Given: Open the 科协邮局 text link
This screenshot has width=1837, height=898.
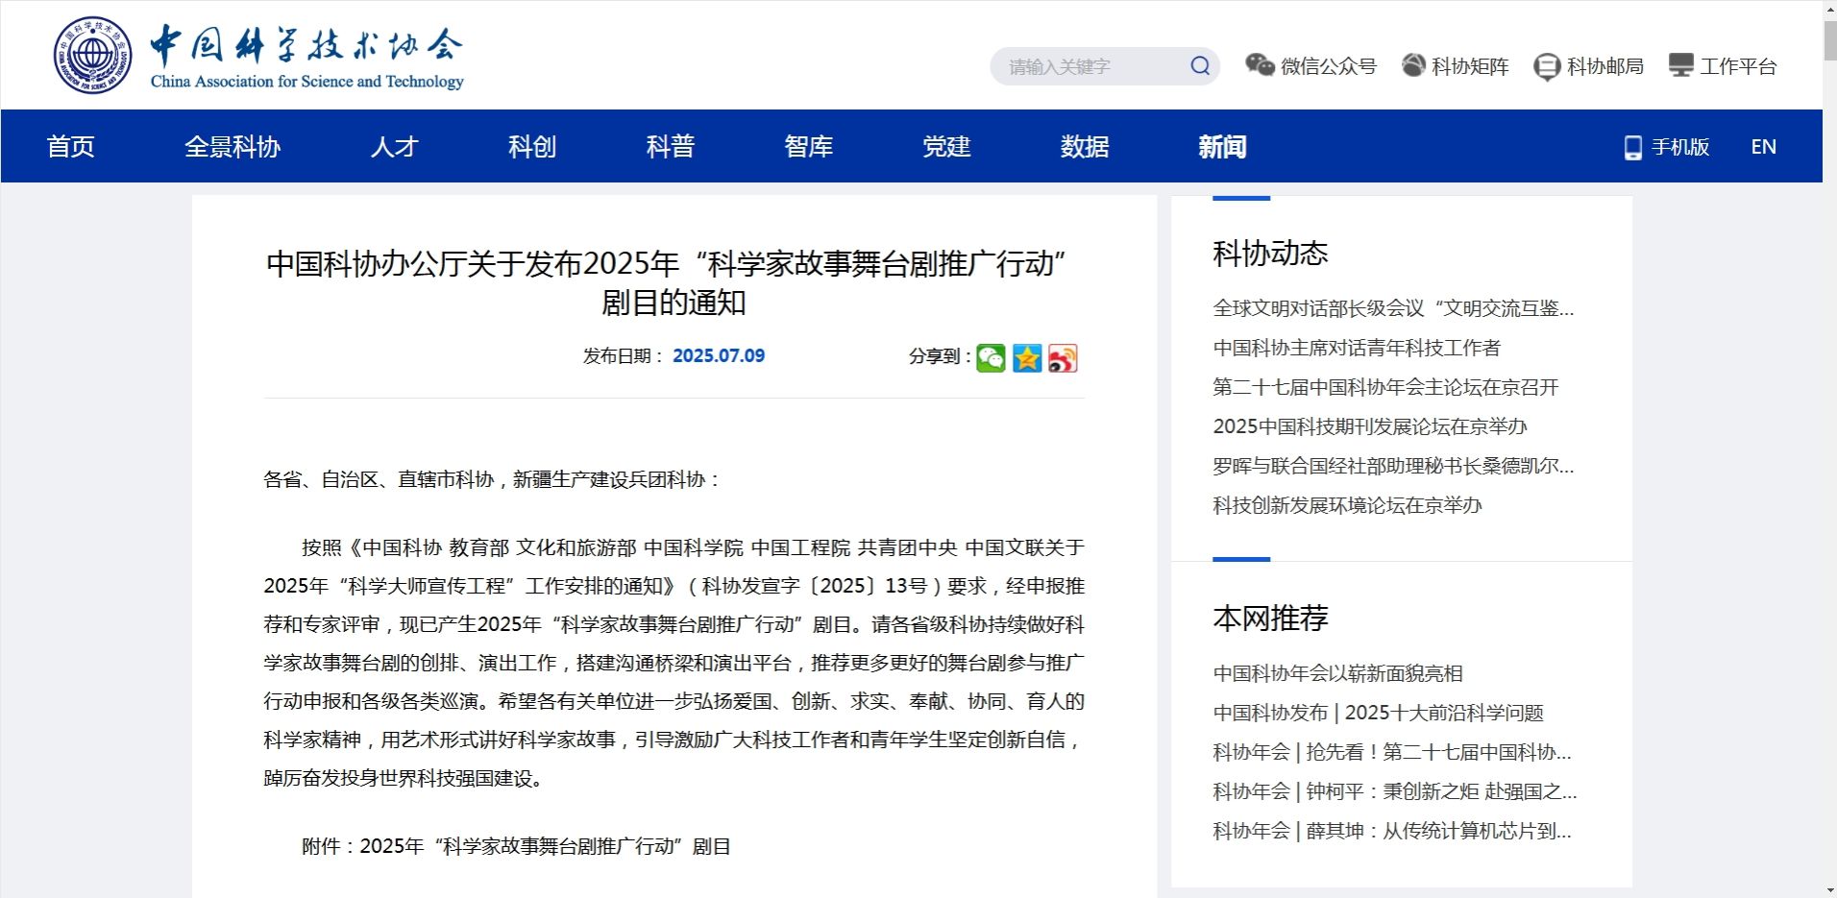Looking at the screenshot, I should coord(1605,66).
